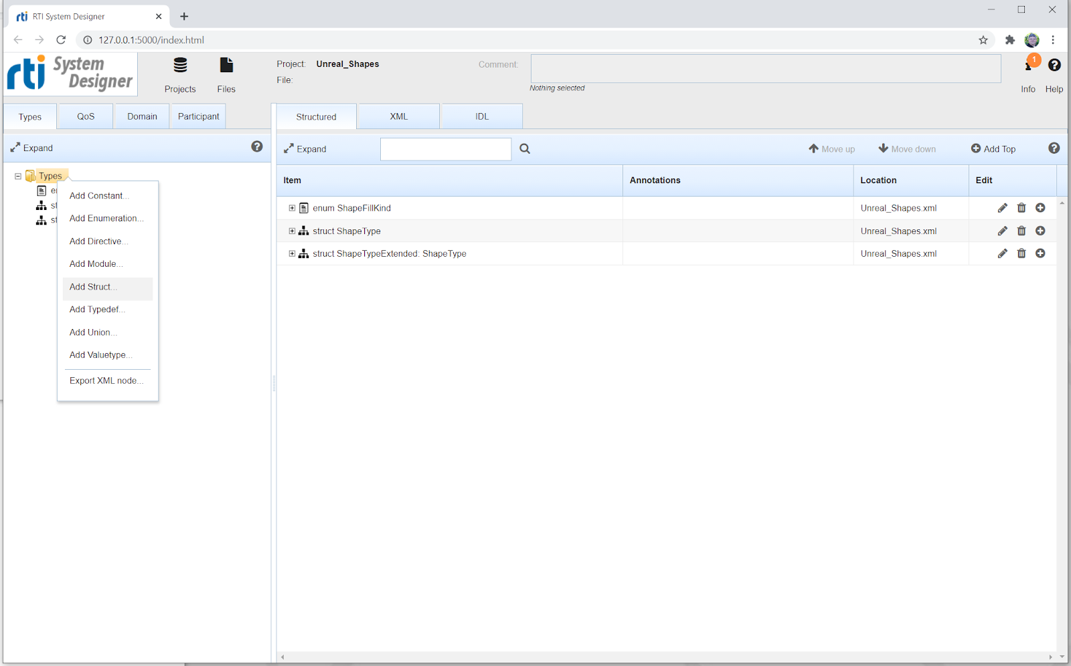Switch to the QoS tab

click(x=86, y=116)
